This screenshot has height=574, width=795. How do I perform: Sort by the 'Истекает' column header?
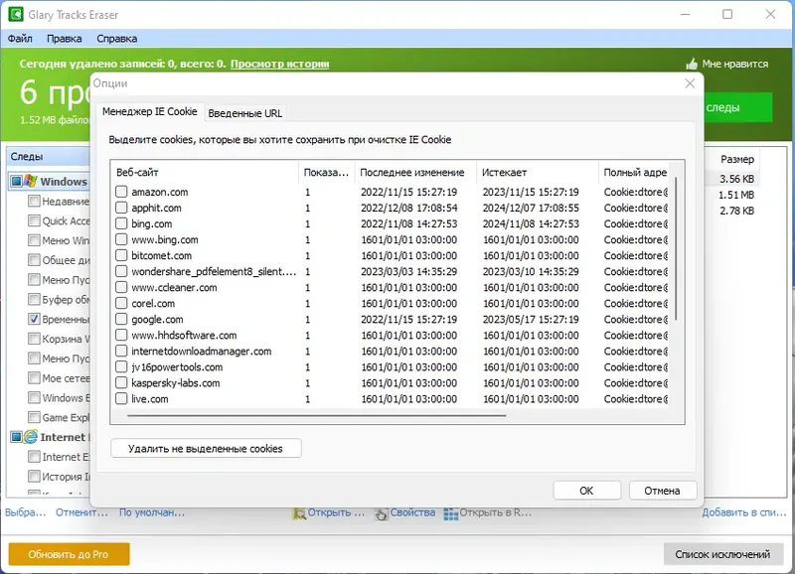(x=538, y=172)
